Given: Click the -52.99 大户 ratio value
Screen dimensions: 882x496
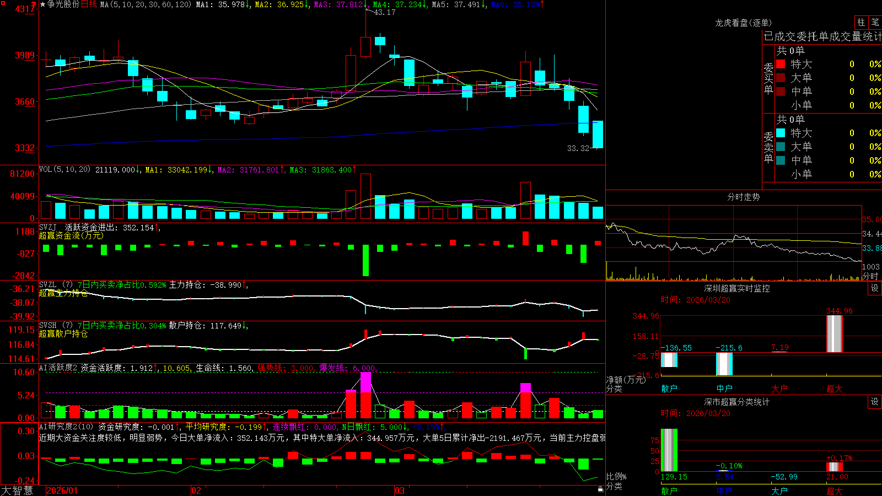Looking at the screenshot, I should [x=784, y=477].
